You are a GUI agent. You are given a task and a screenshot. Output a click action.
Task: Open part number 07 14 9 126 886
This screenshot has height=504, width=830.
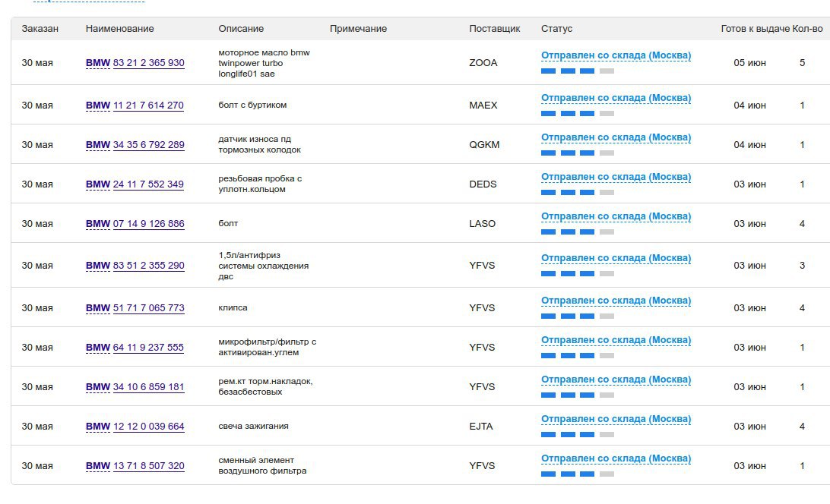tap(149, 224)
